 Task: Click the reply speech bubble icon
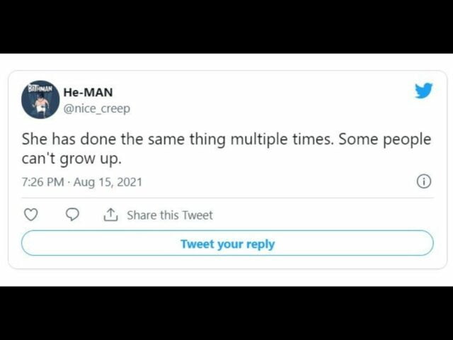click(72, 215)
